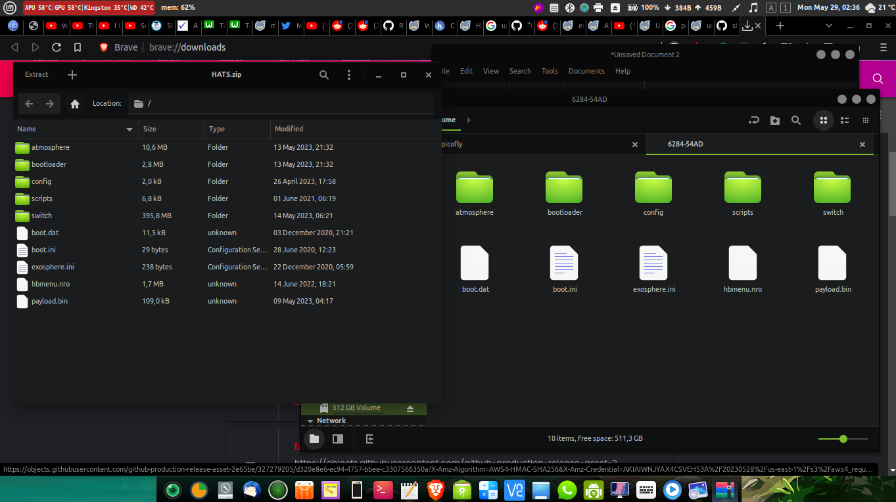The height and width of the screenshot is (502, 896).
Task: Select the payload.bin row in HATS.zip
Action: pos(227,301)
